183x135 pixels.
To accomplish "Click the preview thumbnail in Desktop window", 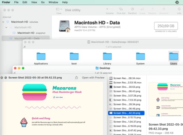I will [166, 99].
